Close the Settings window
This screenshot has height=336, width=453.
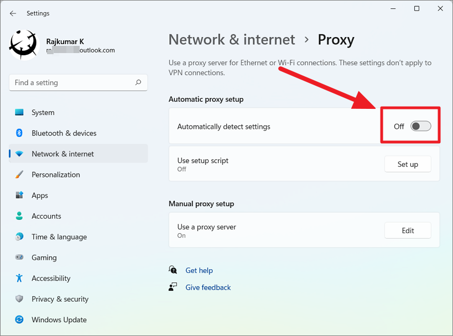pos(440,9)
